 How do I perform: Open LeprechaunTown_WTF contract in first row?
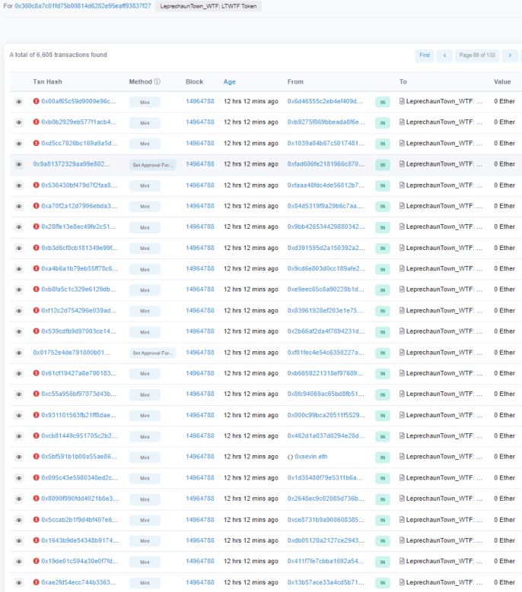444,101
